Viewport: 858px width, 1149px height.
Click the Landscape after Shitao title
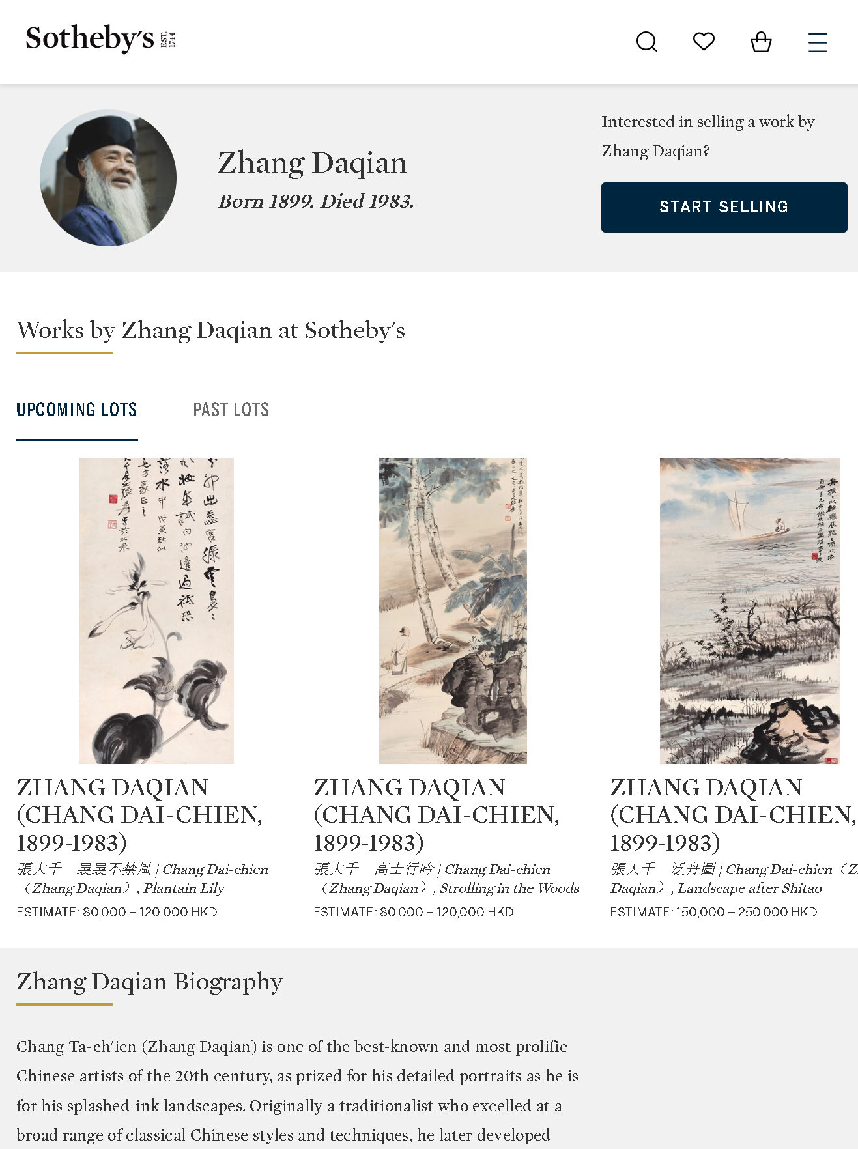pyautogui.click(x=734, y=879)
